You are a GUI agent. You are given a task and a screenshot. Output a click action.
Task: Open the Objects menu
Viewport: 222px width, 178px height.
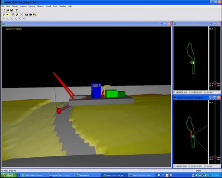tap(40, 6)
